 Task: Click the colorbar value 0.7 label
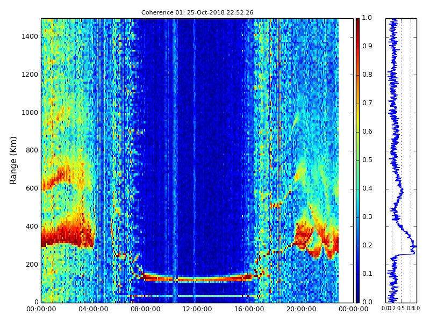(x=367, y=103)
